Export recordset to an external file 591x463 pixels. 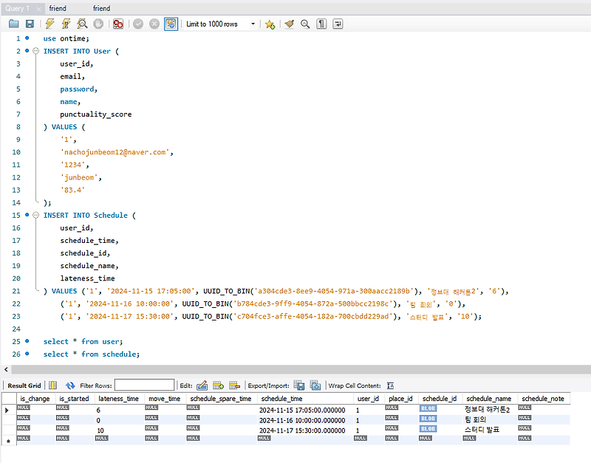(299, 385)
